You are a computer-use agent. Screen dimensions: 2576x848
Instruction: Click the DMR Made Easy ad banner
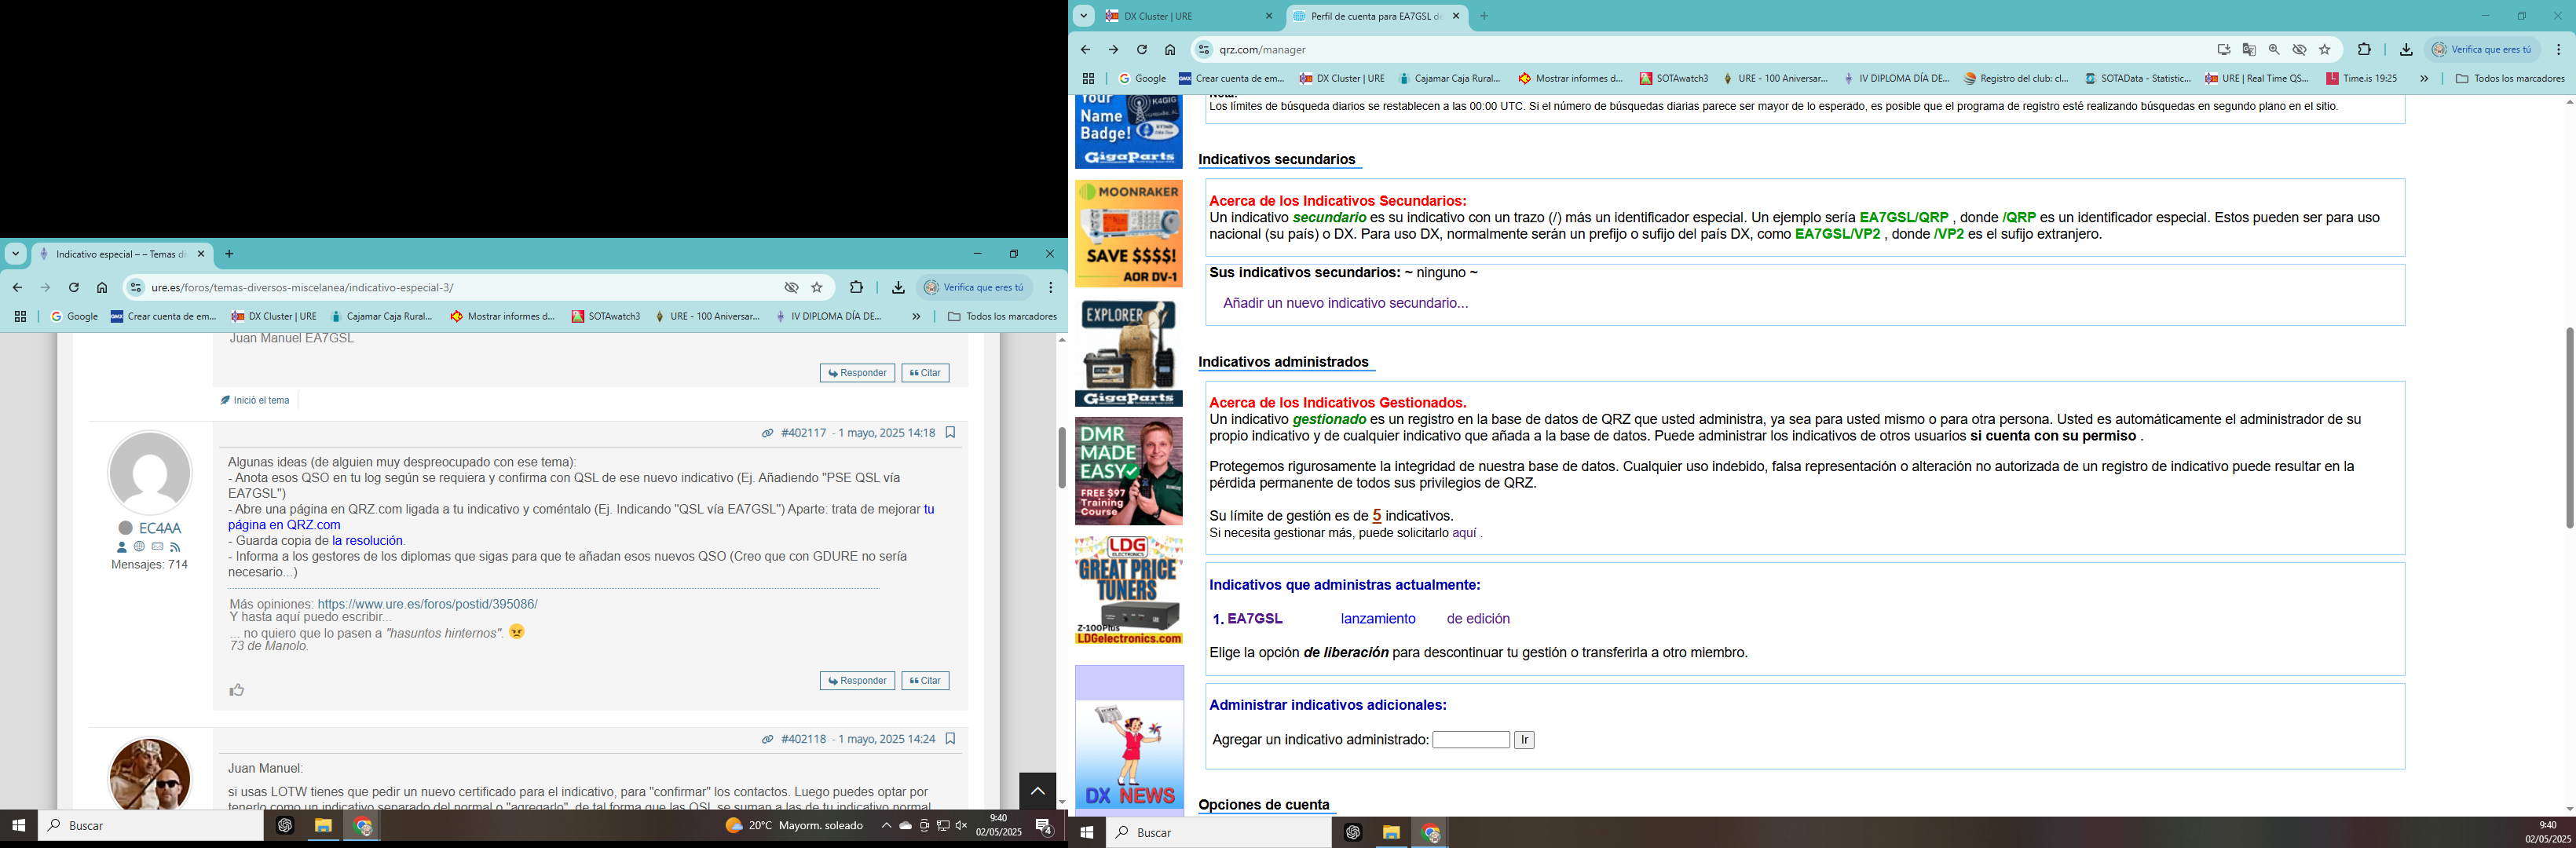[x=1128, y=471]
